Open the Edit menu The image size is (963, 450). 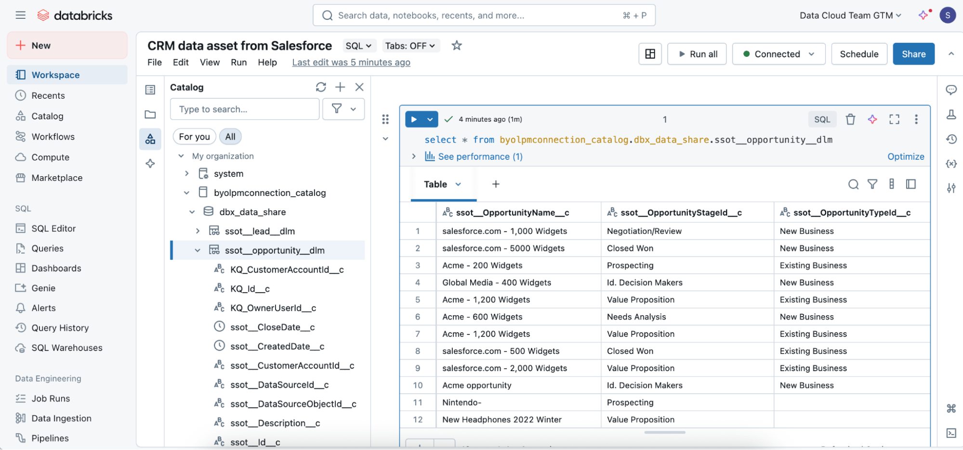181,63
